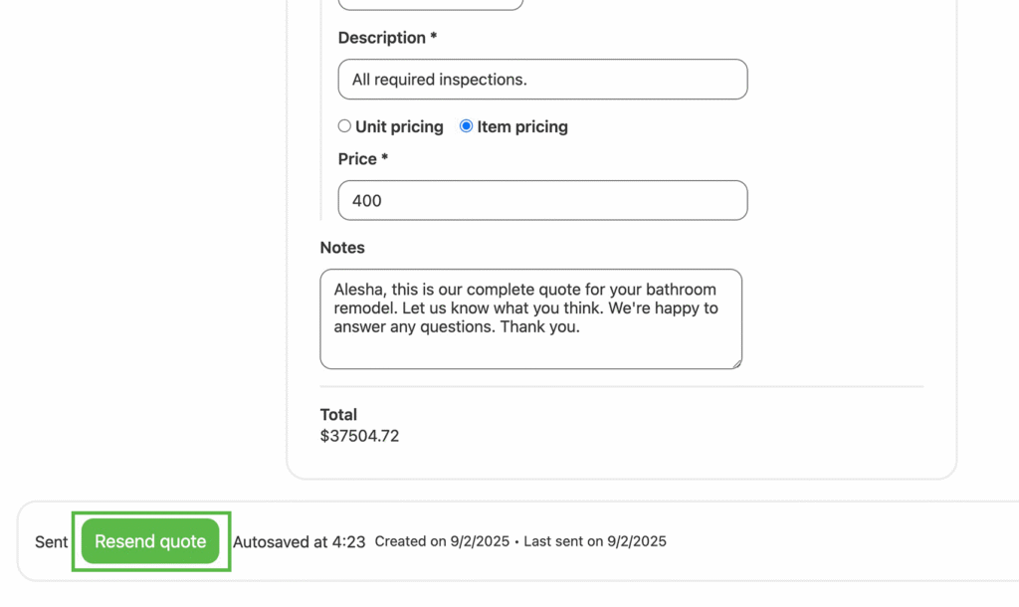Click the Description input field
1019x607 pixels.
(542, 80)
